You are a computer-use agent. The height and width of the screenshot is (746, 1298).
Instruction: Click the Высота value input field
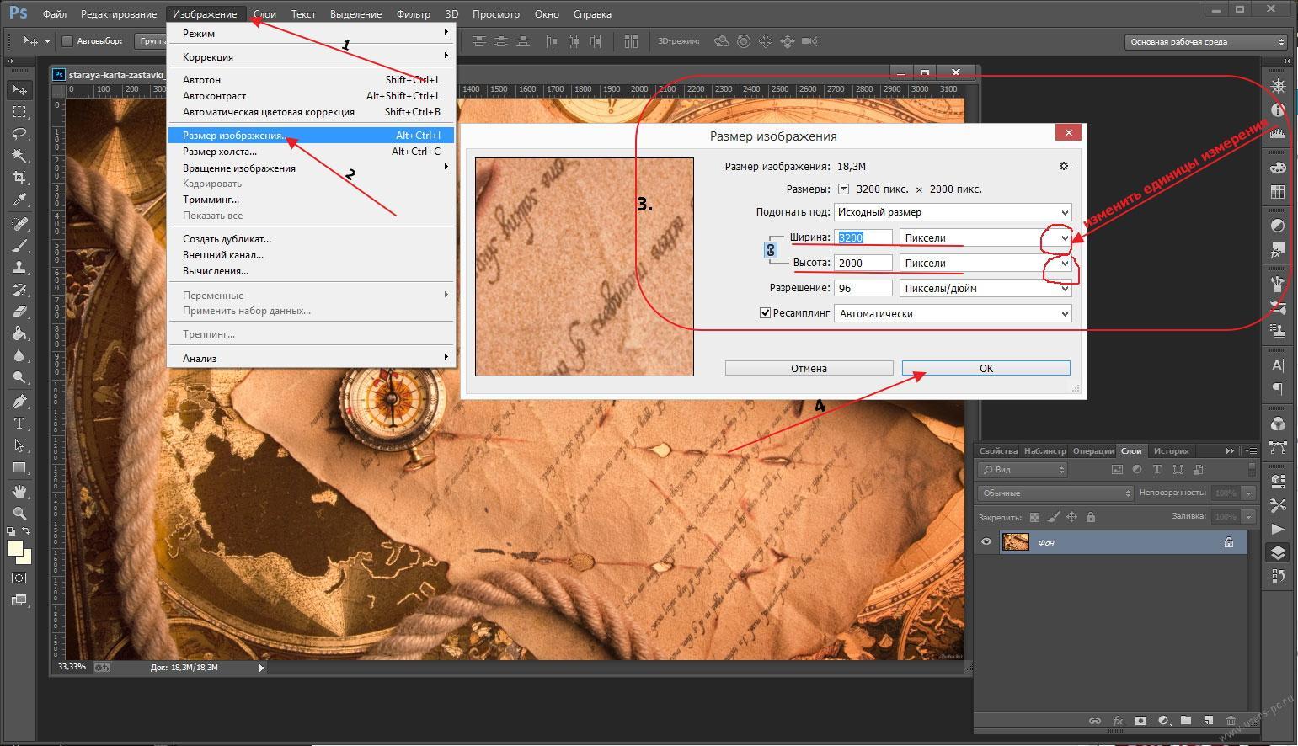(863, 263)
